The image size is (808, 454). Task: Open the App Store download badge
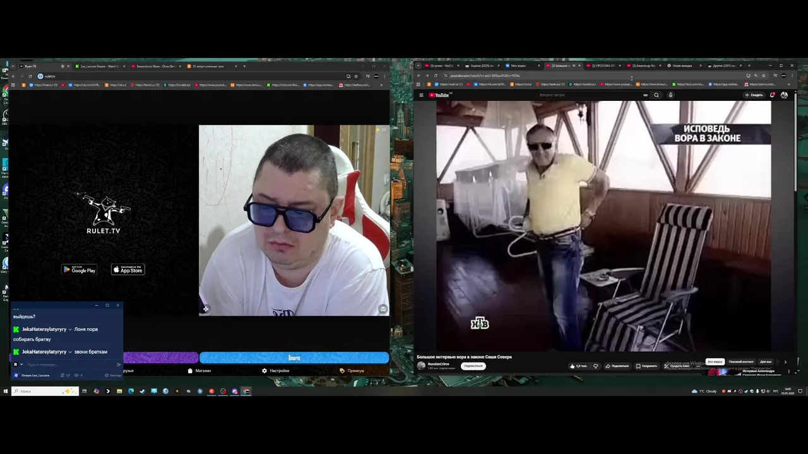(128, 269)
